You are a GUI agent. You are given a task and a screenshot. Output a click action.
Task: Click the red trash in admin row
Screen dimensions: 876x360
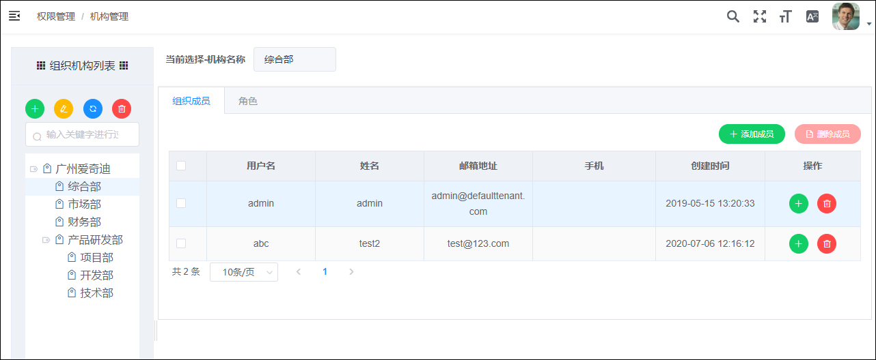tap(827, 203)
